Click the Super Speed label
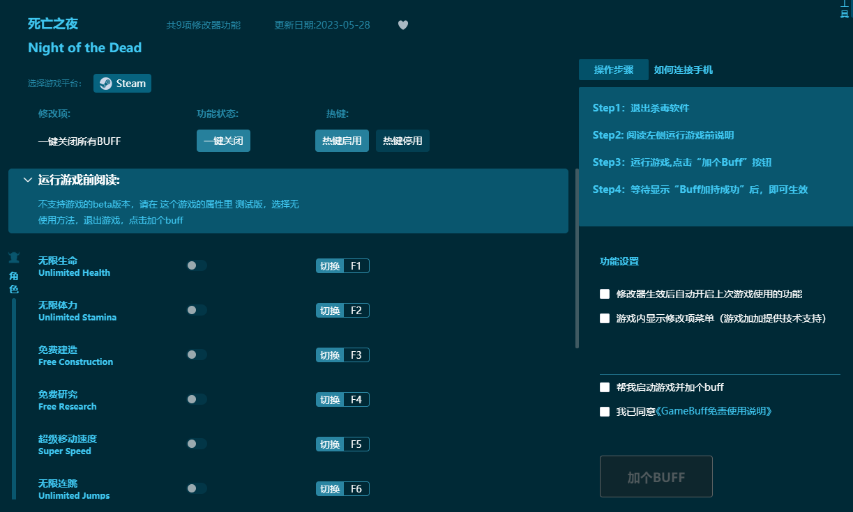 tap(65, 451)
